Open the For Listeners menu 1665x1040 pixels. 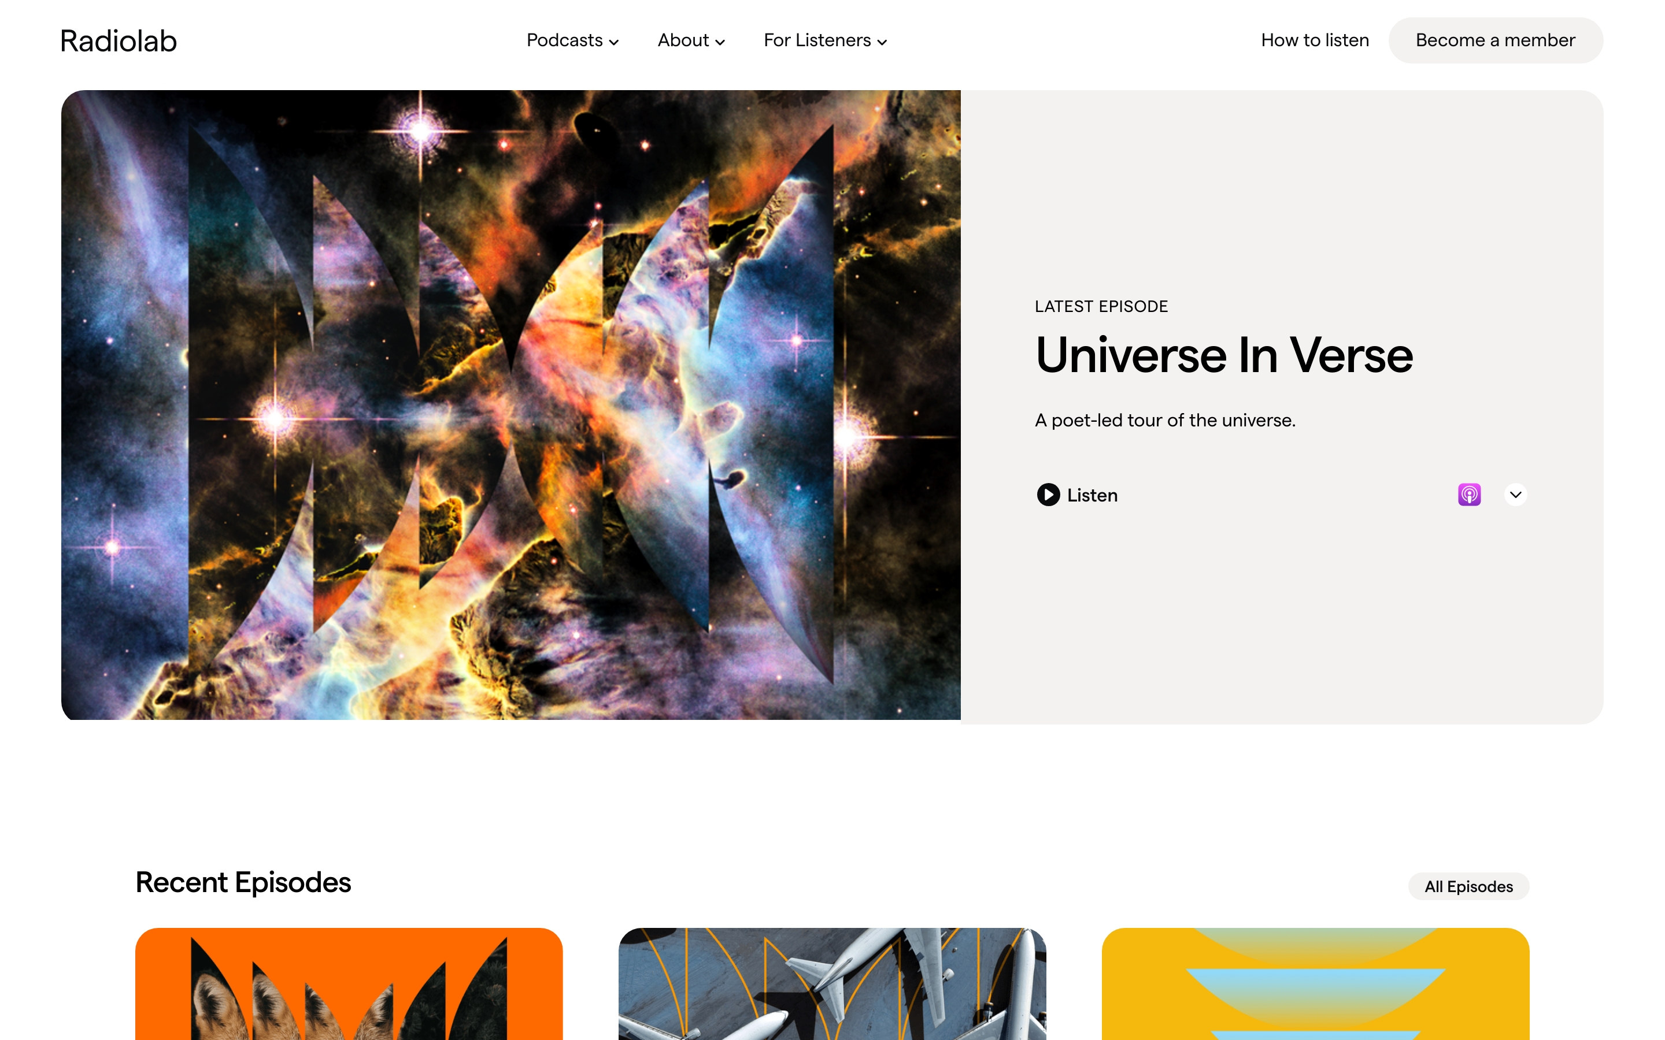825,40
